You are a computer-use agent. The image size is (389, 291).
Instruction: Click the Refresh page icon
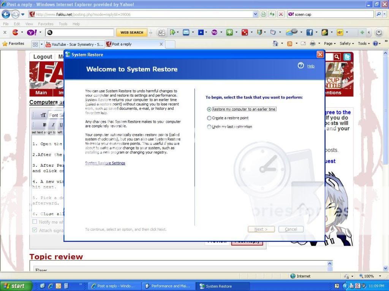(272, 14)
